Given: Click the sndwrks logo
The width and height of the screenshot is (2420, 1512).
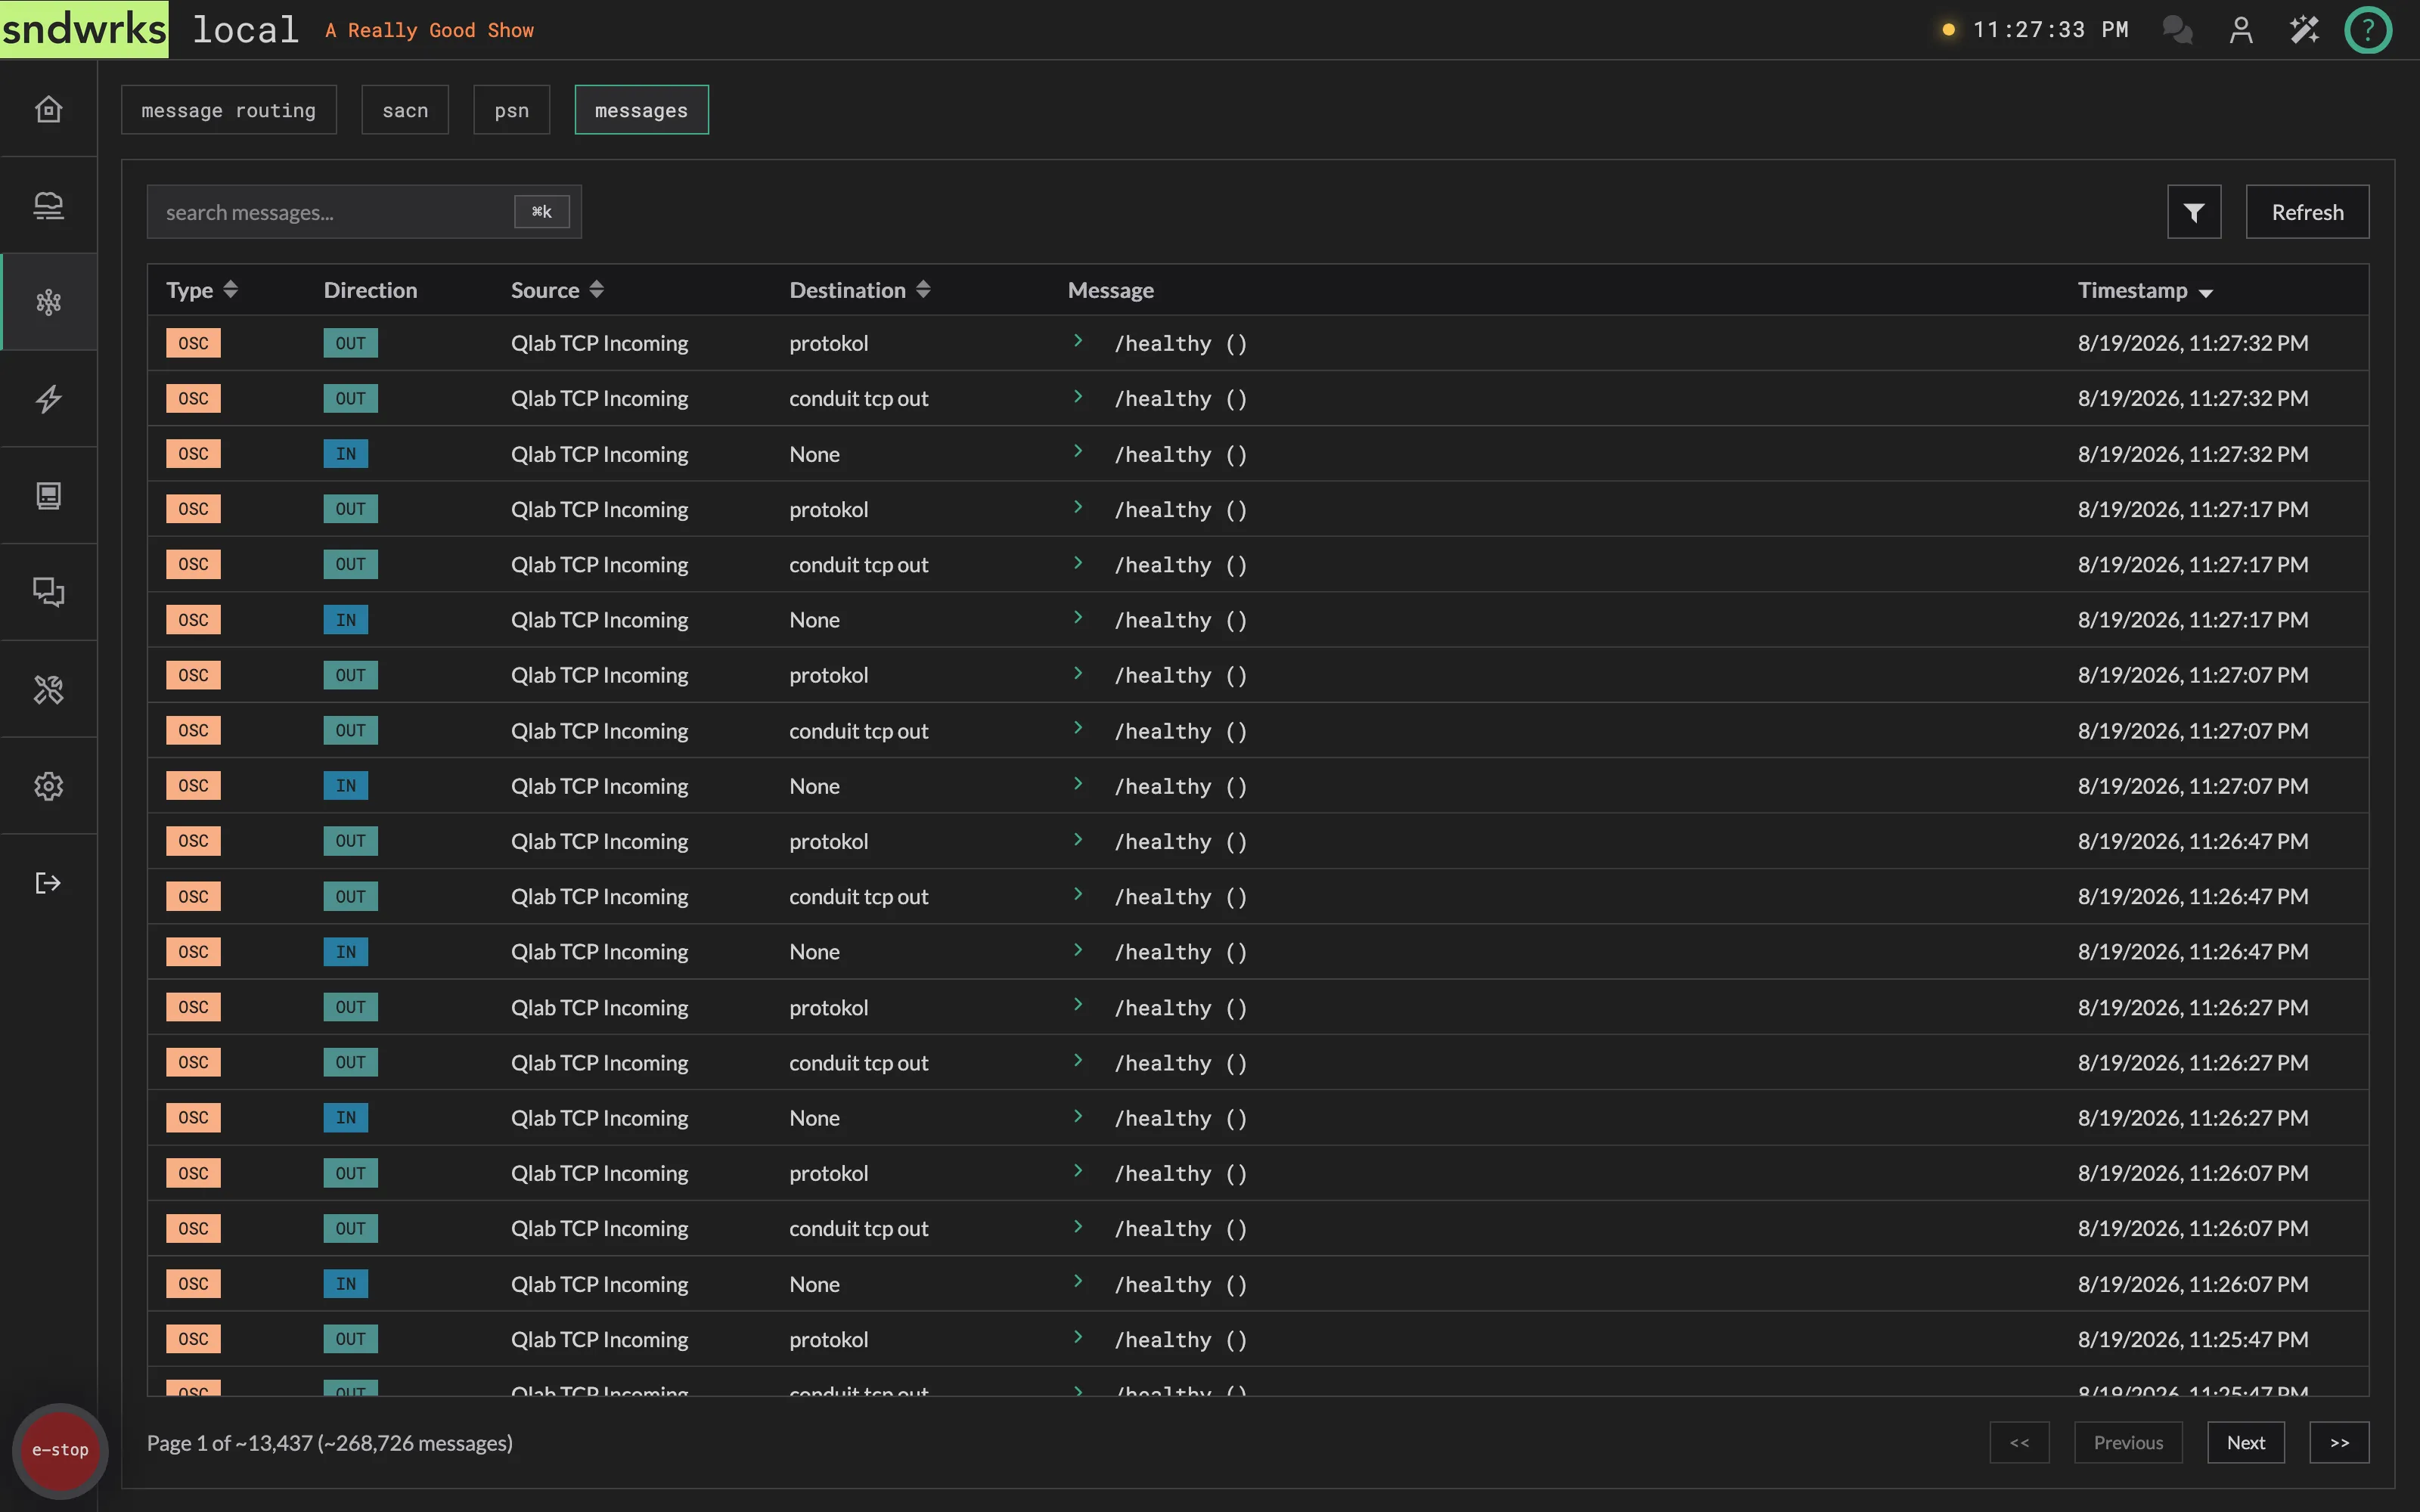Looking at the screenshot, I should click(84, 29).
